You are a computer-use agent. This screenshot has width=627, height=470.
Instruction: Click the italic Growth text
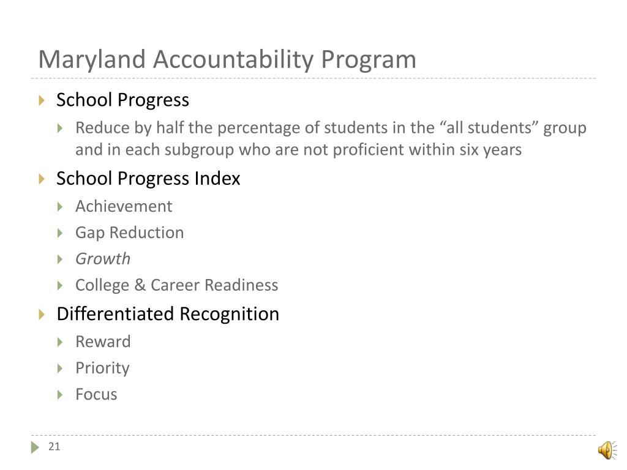tap(103, 259)
